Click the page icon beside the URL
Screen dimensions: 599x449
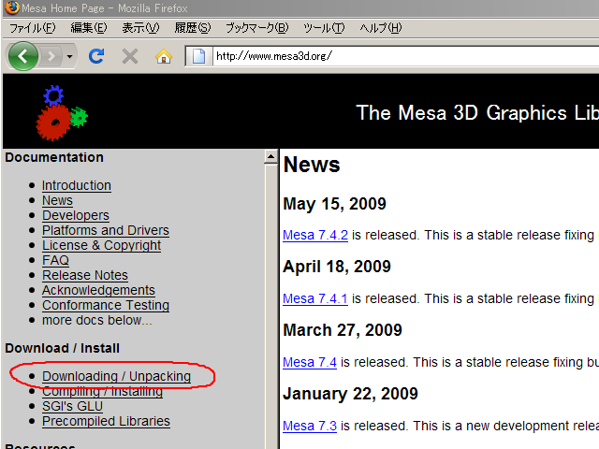coord(198,56)
